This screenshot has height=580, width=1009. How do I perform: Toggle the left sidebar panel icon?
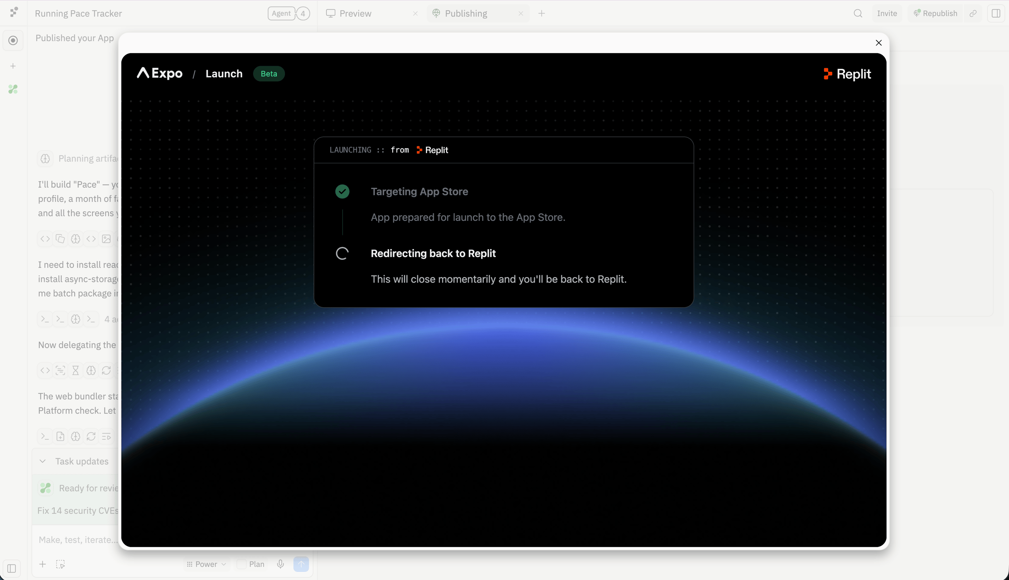click(12, 568)
